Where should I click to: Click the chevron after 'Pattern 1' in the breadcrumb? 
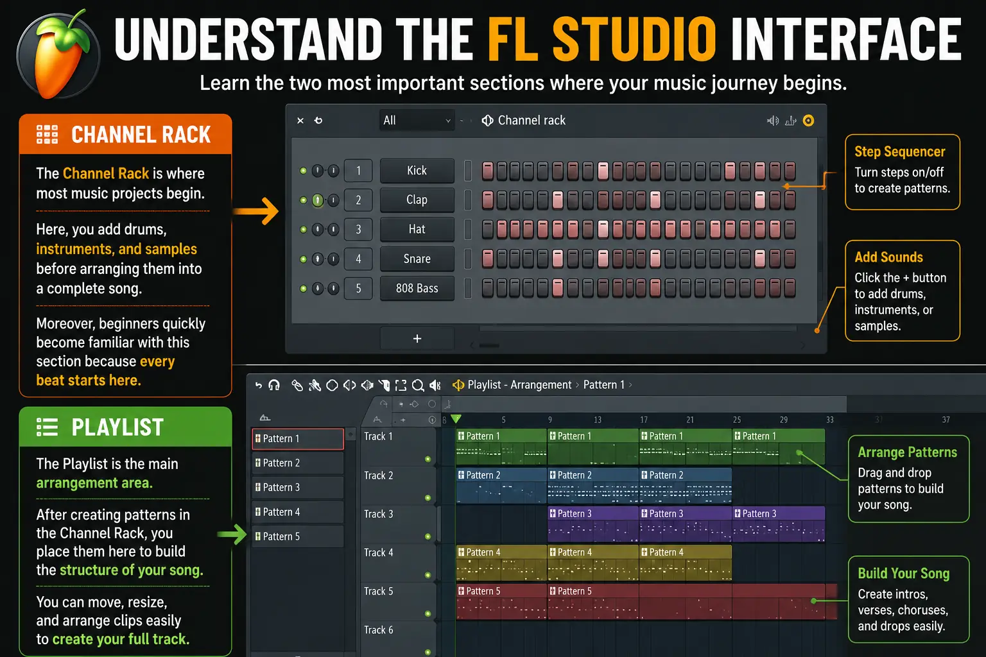pos(630,385)
